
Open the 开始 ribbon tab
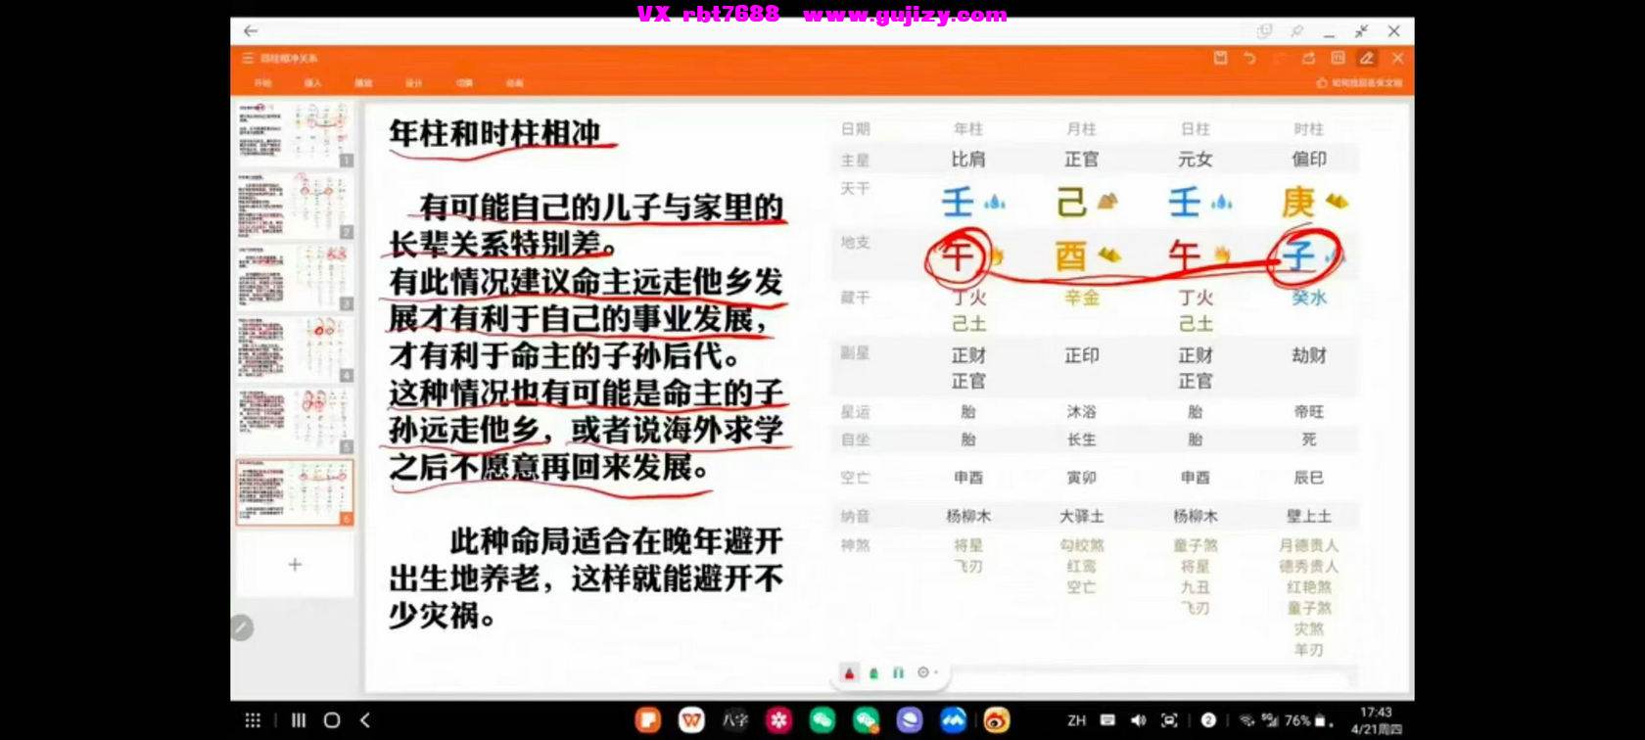263,83
